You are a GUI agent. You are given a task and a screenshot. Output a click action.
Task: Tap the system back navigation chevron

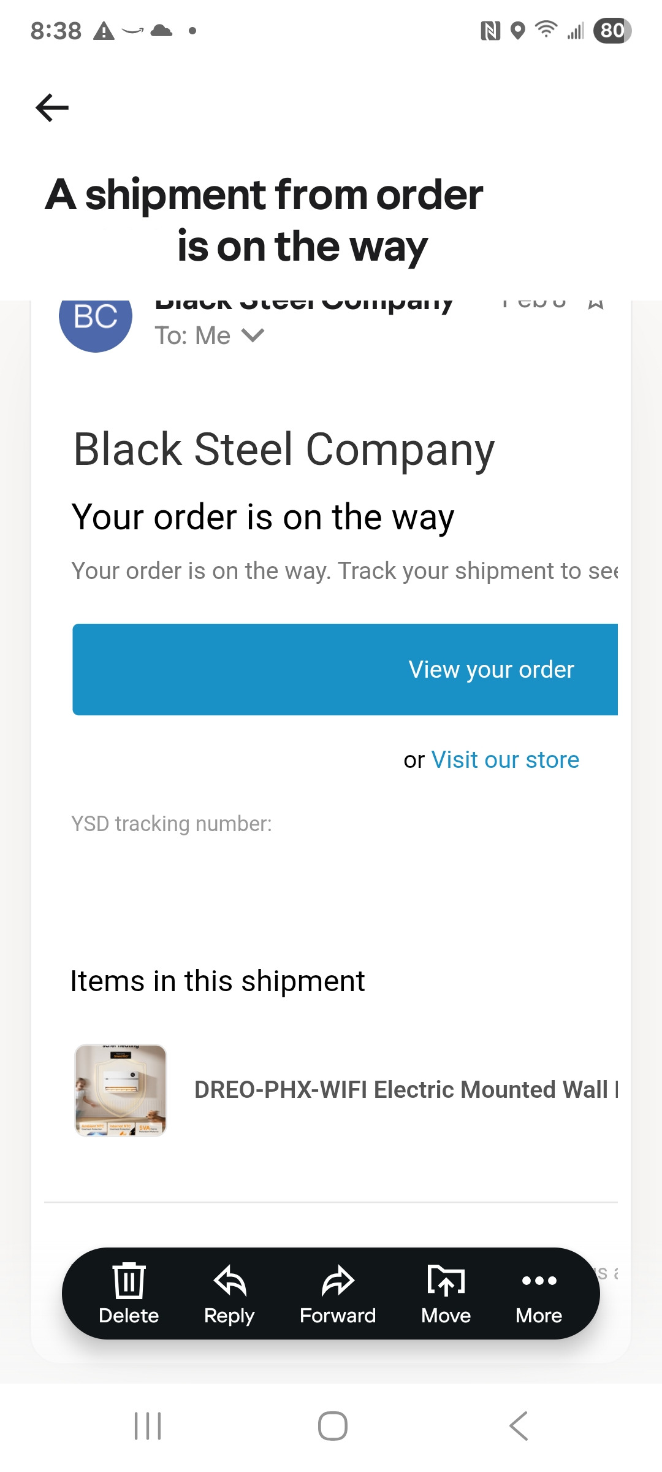(519, 1425)
